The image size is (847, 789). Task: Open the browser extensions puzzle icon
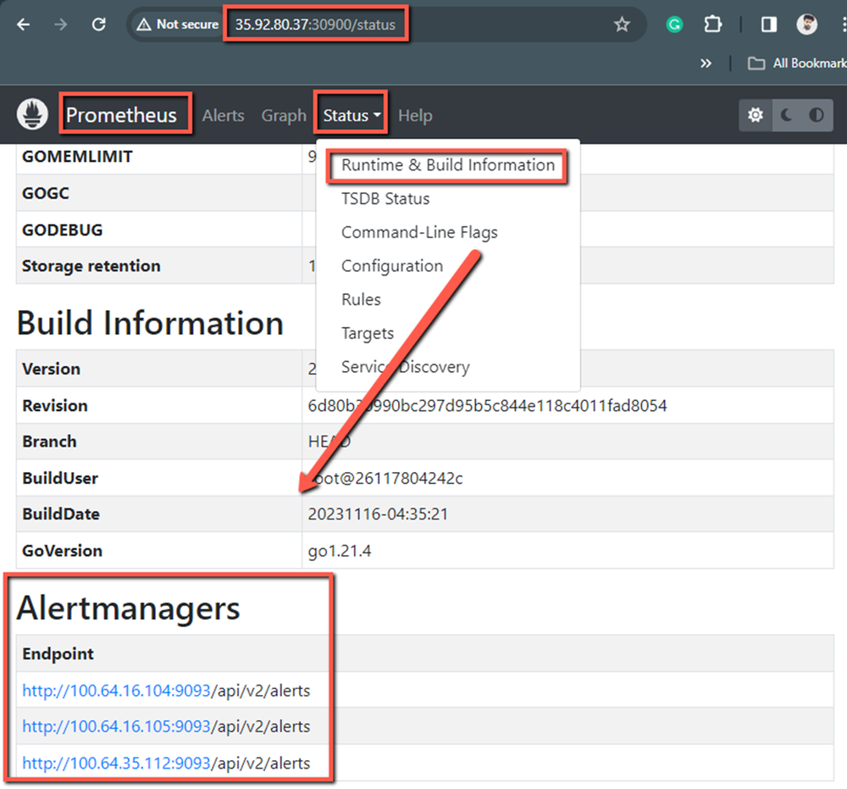click(713, 25)
